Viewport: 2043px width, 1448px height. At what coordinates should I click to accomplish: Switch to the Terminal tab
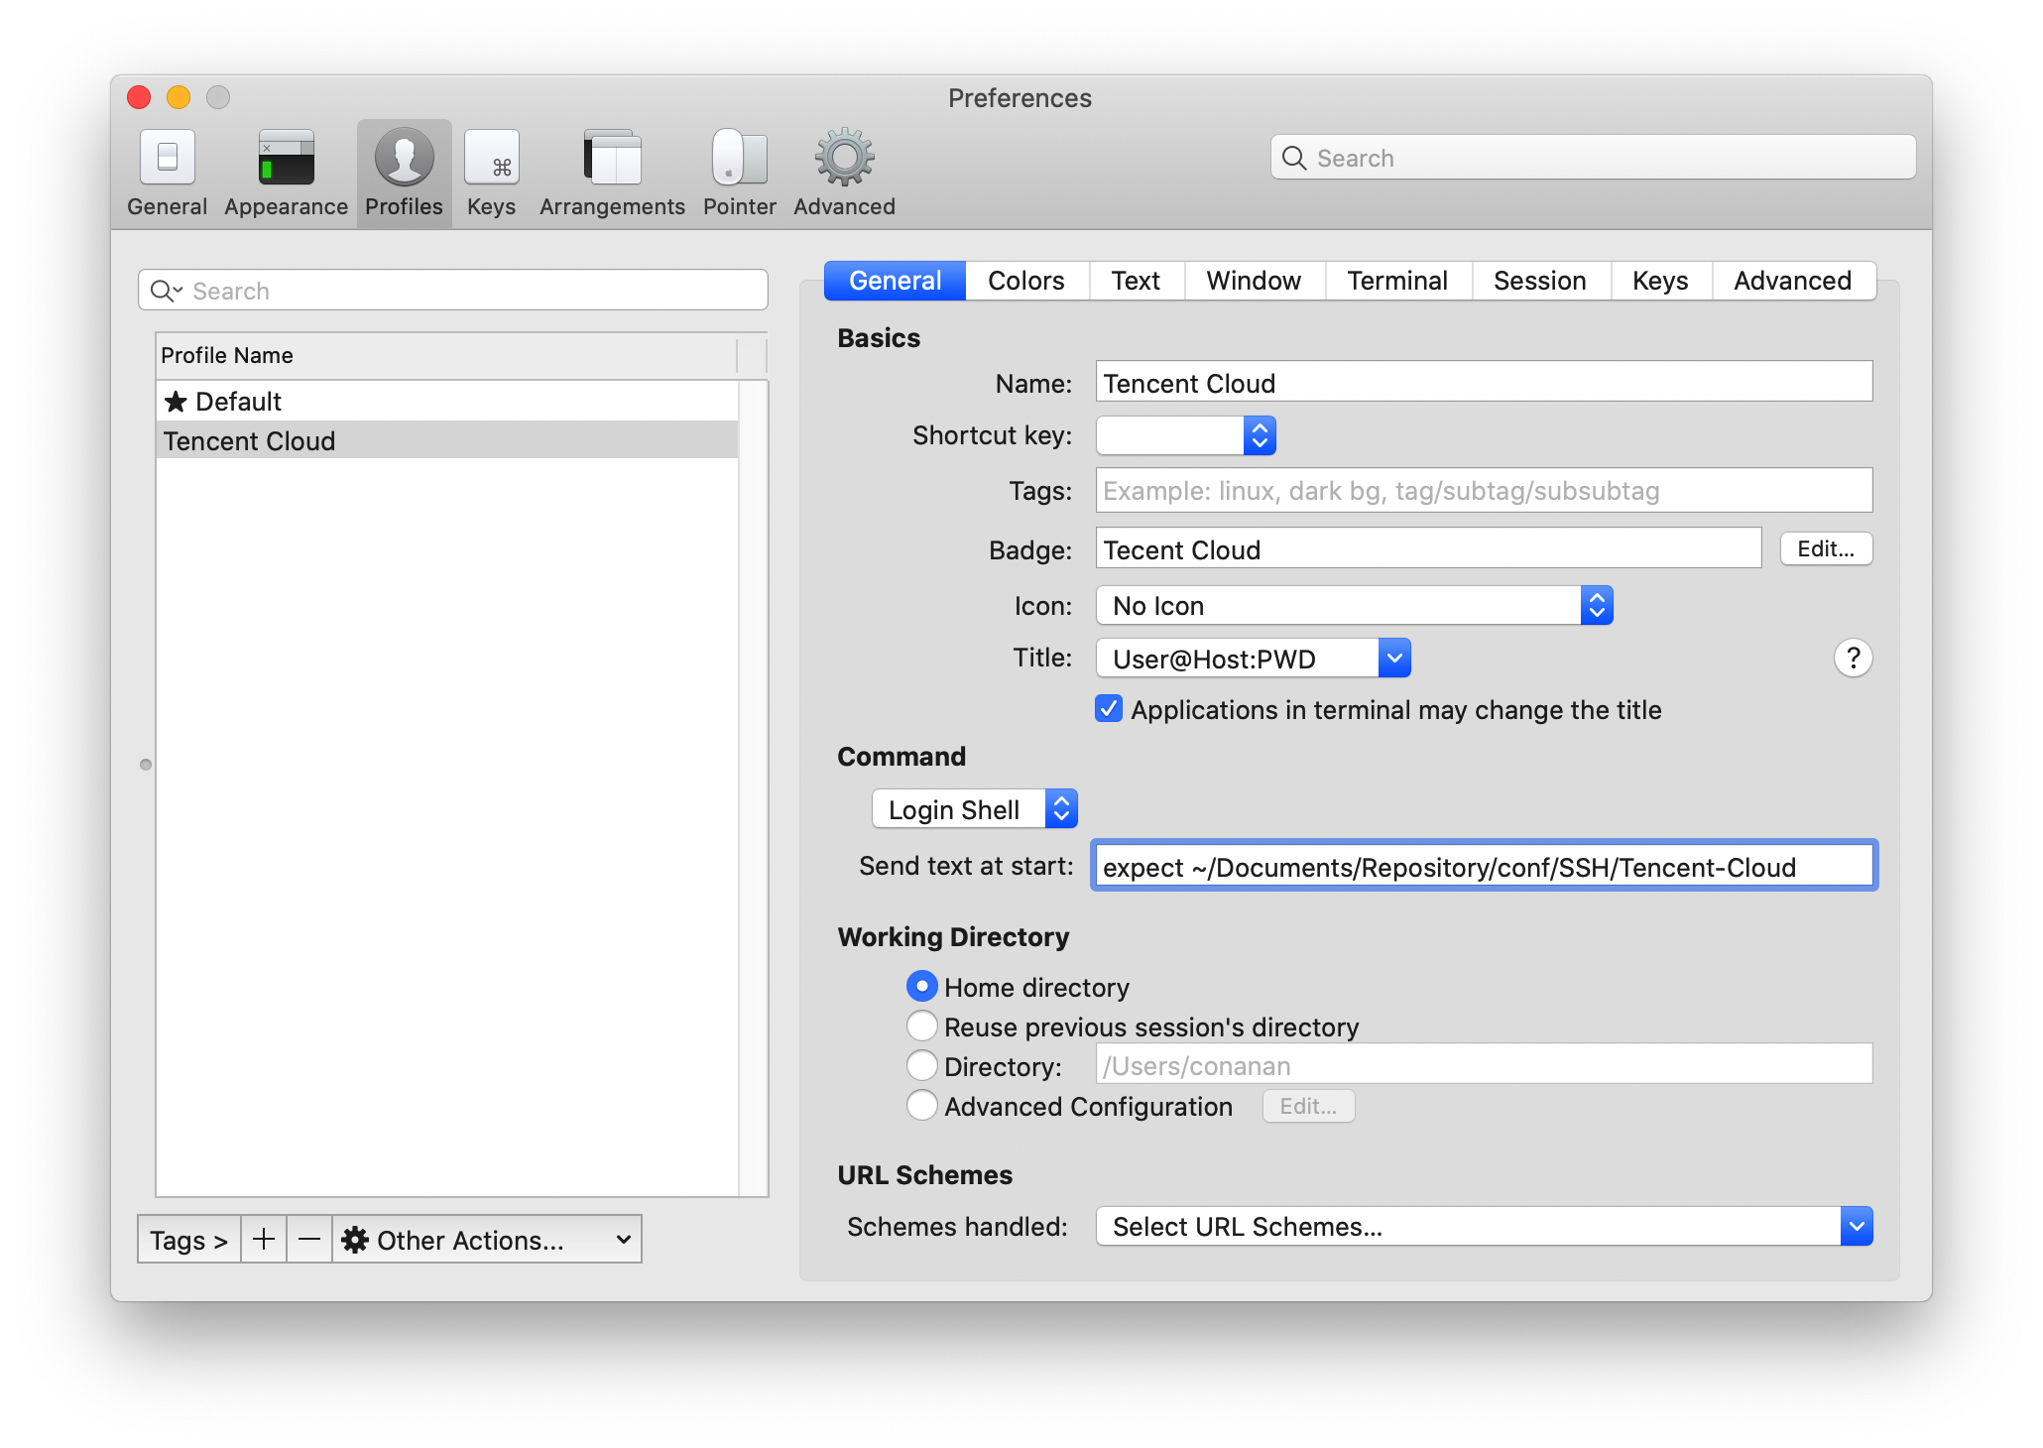[x=1396, y=281]
